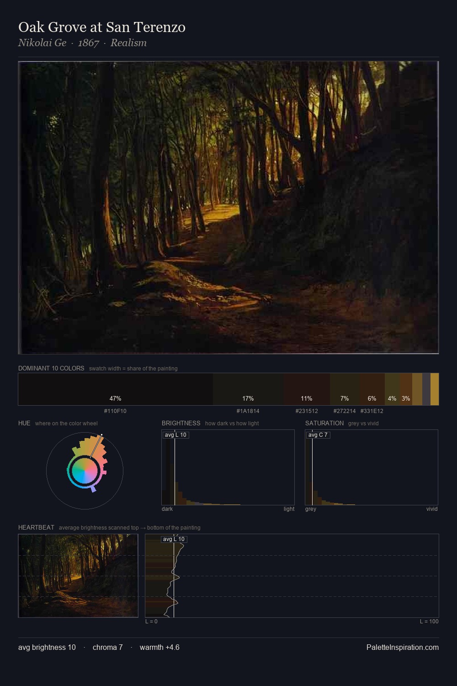Select the 3% brown swatch
The image size is (457, 686).
[406, 389]
